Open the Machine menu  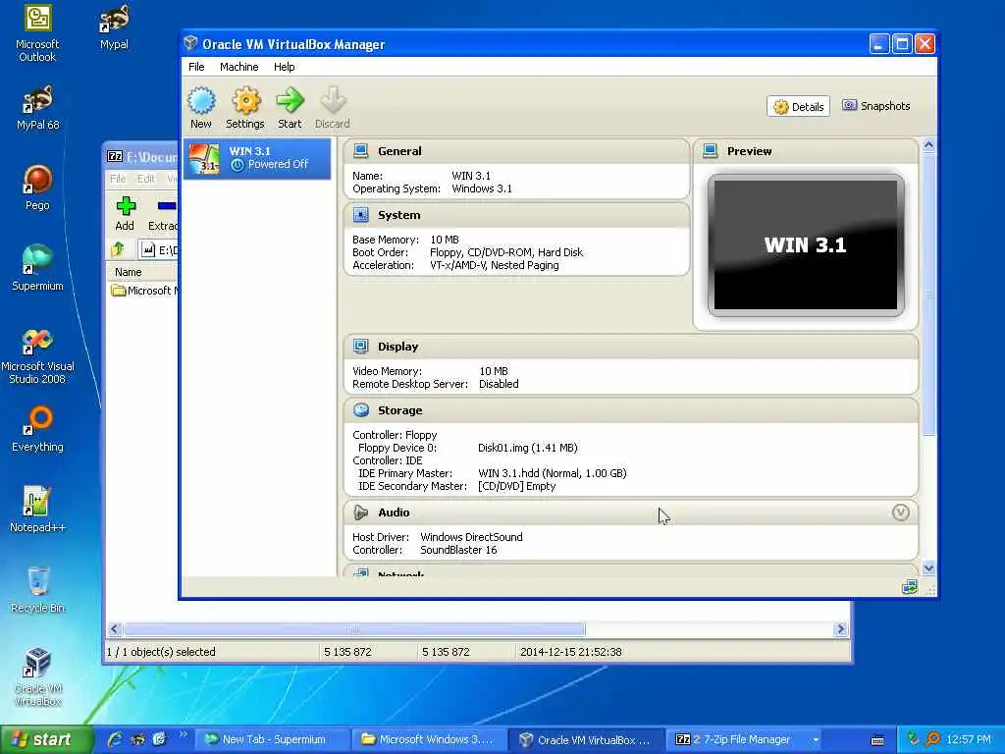tap(239, 67)
